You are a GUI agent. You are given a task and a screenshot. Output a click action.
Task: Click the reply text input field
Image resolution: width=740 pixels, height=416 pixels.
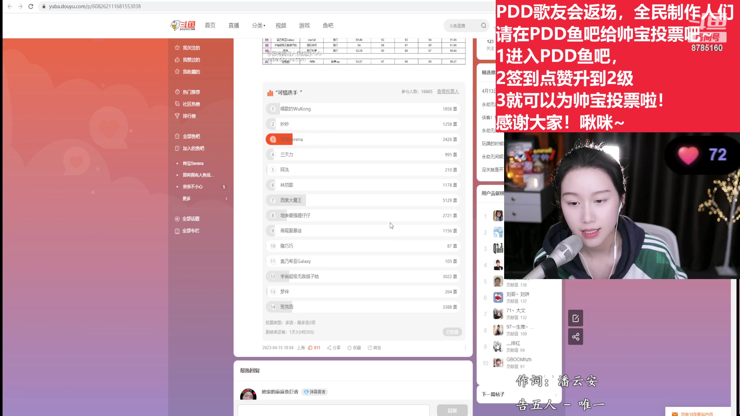click(334, 410)
